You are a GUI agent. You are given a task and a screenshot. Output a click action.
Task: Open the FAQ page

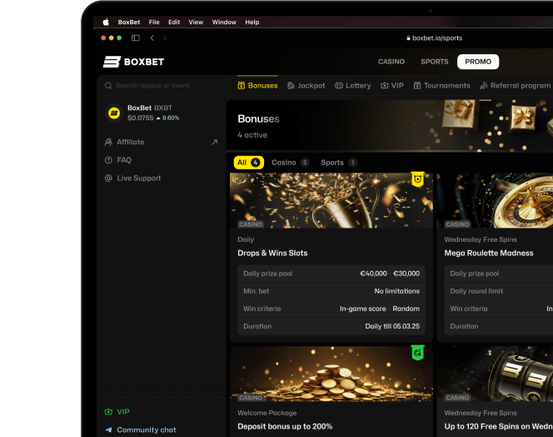(x=124, y=160)
